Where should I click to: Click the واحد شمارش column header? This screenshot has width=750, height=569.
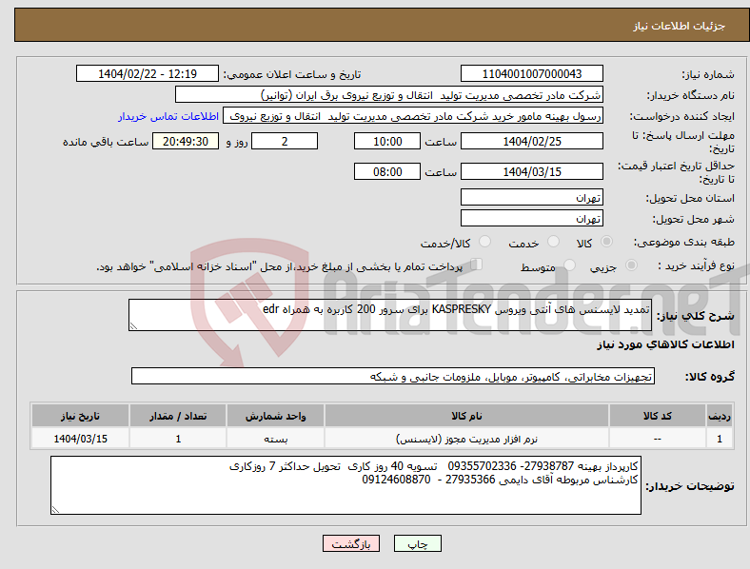276,416
